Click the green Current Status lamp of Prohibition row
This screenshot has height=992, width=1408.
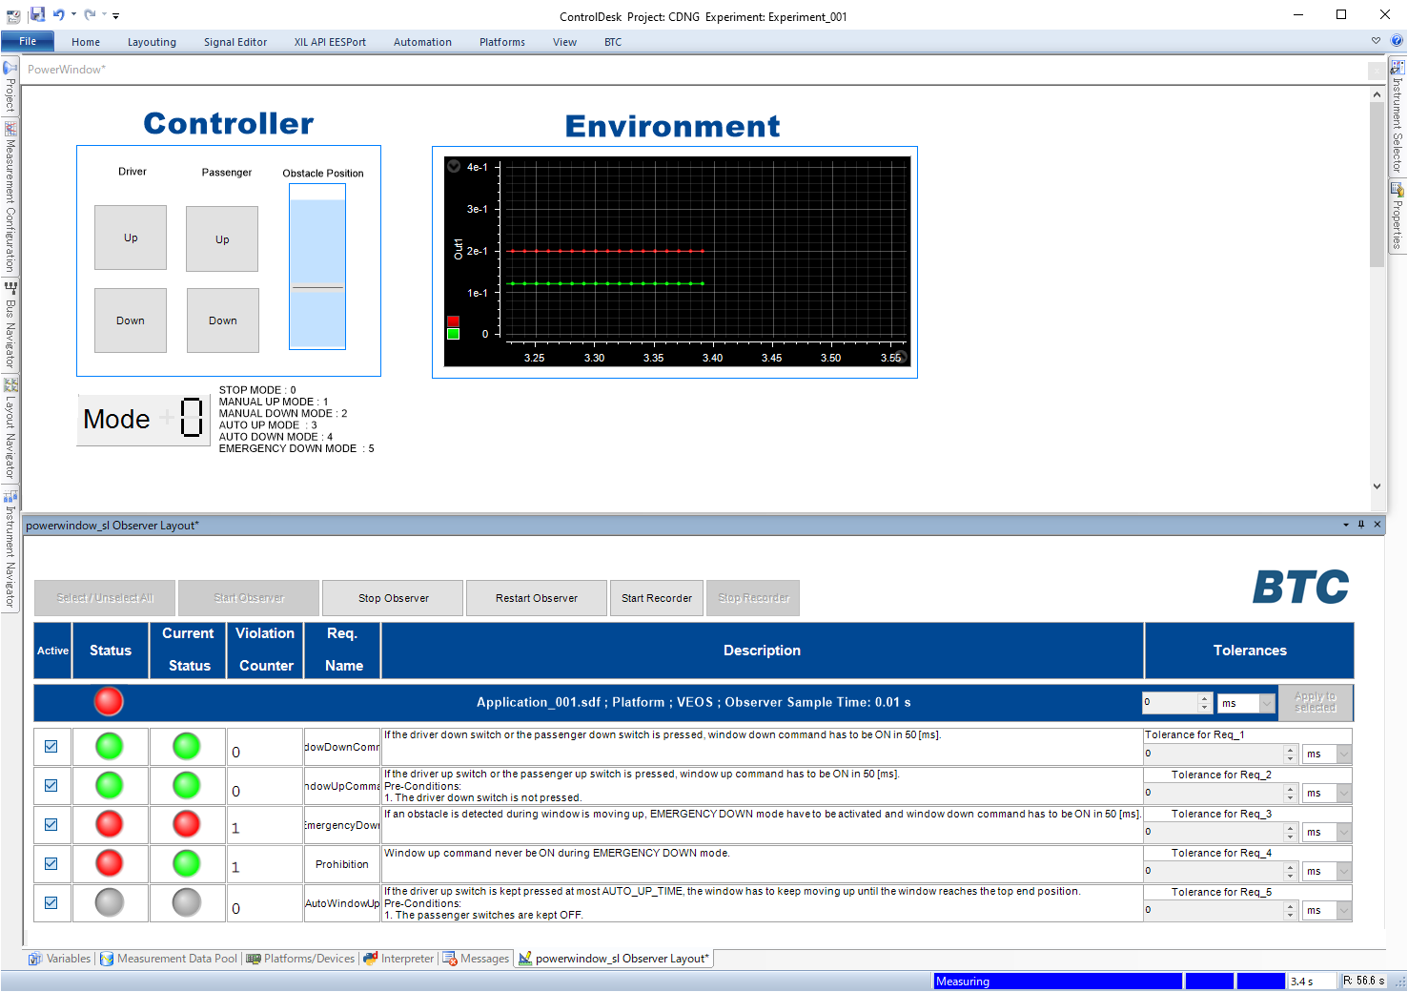coord(187,863)
